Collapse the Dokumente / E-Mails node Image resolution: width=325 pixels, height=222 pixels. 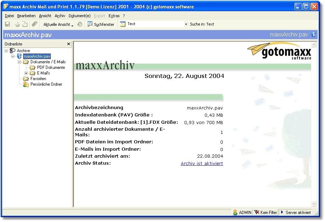(20, 62)
